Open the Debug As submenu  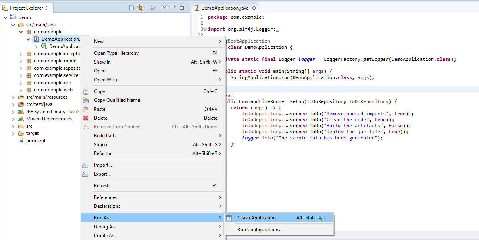(x=153, y=227)
